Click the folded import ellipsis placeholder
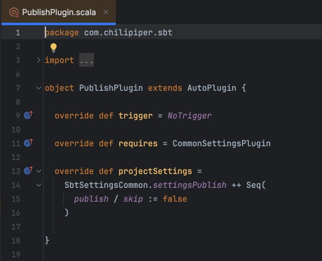 click(86, 61)
